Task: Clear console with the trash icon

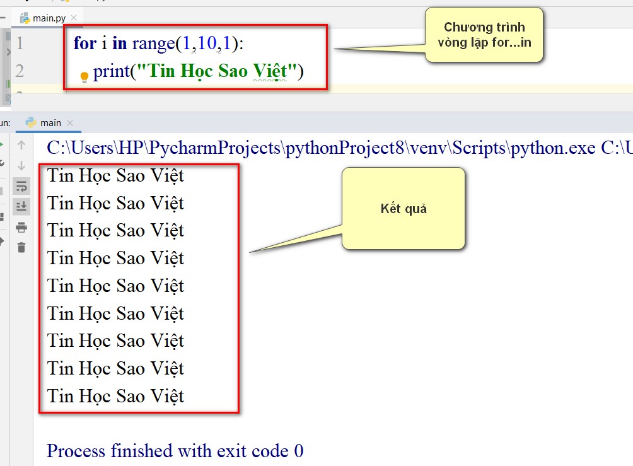Action: (x=21, y=248)
